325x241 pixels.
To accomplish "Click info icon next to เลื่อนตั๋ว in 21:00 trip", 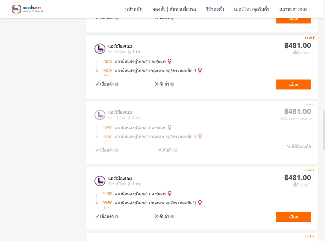I will [x=117, y=216].
